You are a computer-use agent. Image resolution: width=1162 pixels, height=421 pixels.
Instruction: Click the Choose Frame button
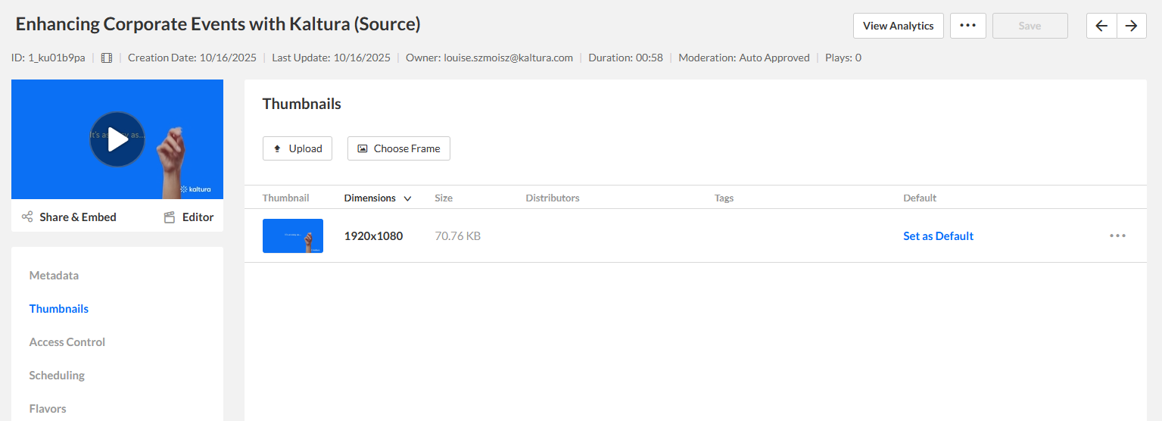click(x=399, y=148)
